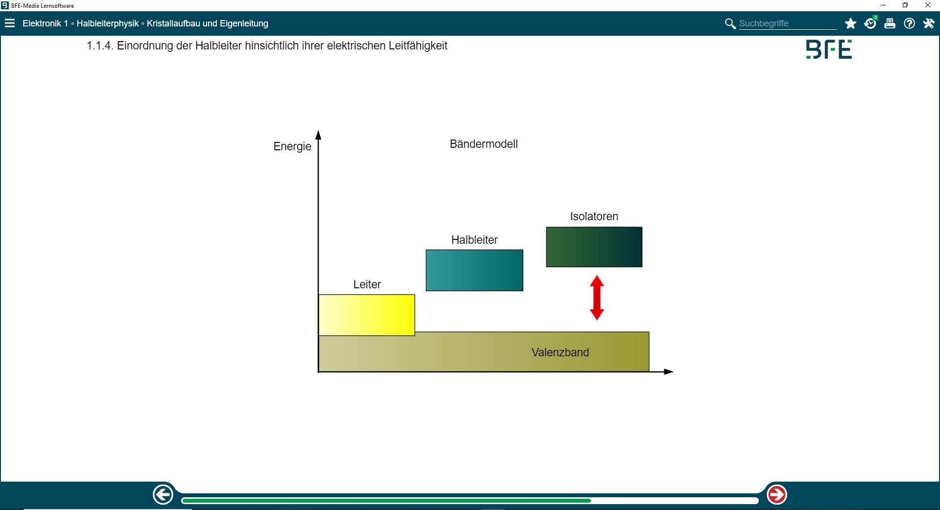Click the green lesson progress bar

(387, 500)
